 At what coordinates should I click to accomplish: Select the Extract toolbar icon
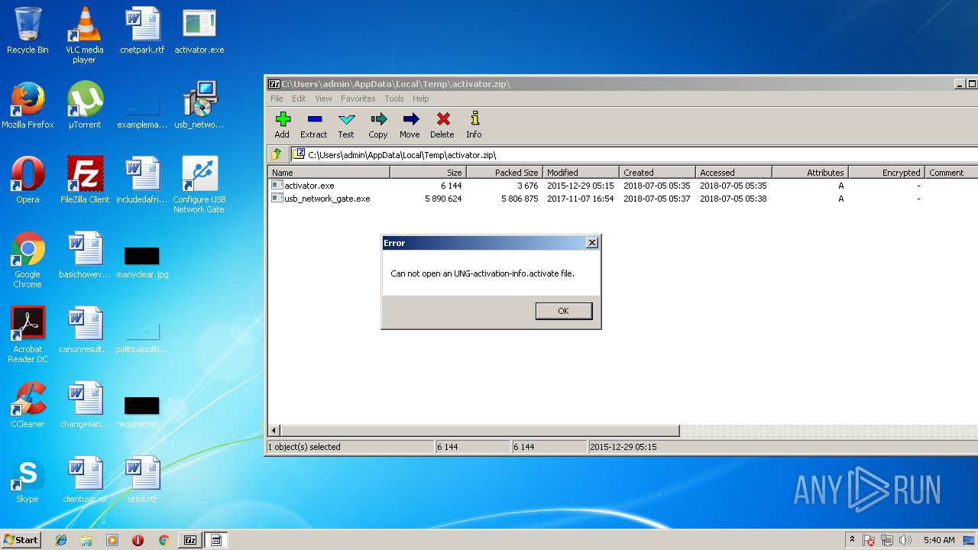coord(313,125)
